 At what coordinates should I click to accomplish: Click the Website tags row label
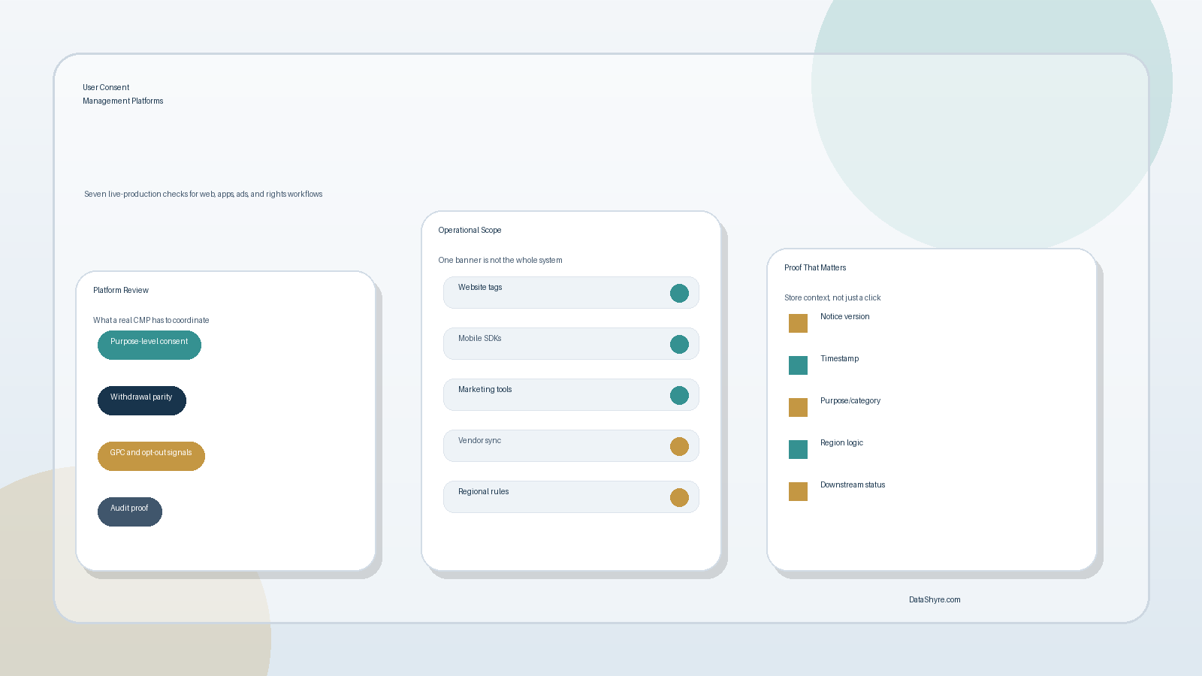(x=480, y=287)
